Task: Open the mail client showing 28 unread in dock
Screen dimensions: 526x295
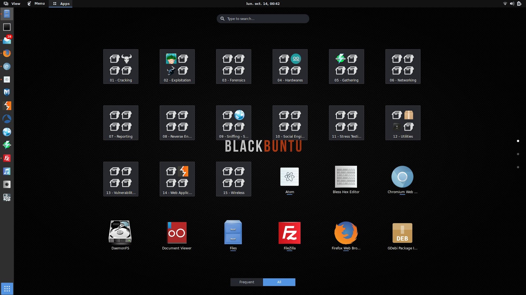Action: click(x=7, y=40)
